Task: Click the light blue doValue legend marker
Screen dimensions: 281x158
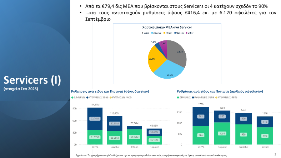Action: pos(152,33)
